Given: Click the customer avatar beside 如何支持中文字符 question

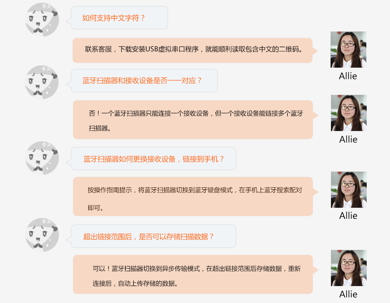Looking at the screenshot, I should coord(42,20).
